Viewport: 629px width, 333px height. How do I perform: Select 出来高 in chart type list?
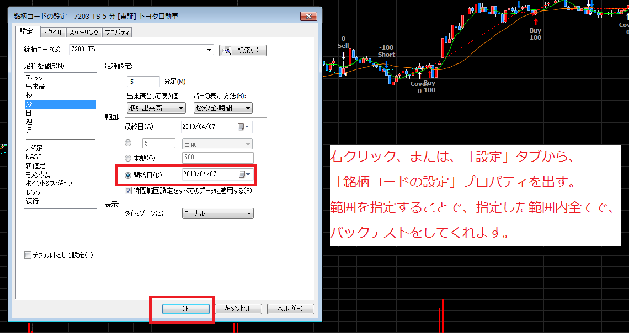[x=60, y=87]
